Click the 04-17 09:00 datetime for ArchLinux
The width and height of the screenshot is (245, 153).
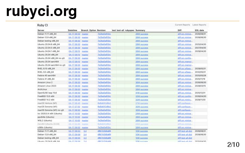75,89
